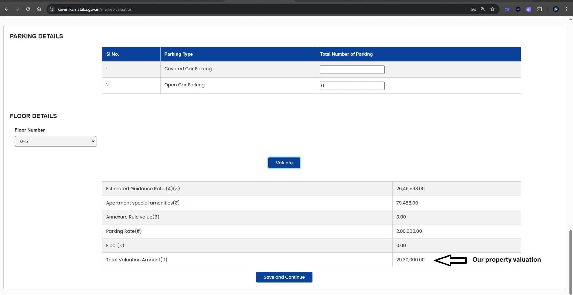Click the zoom magnifier icon in address bar

point(483,9)
